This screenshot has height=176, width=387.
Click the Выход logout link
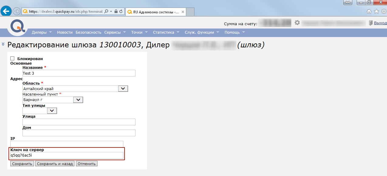pyautogui.click(x=380, y=23)
